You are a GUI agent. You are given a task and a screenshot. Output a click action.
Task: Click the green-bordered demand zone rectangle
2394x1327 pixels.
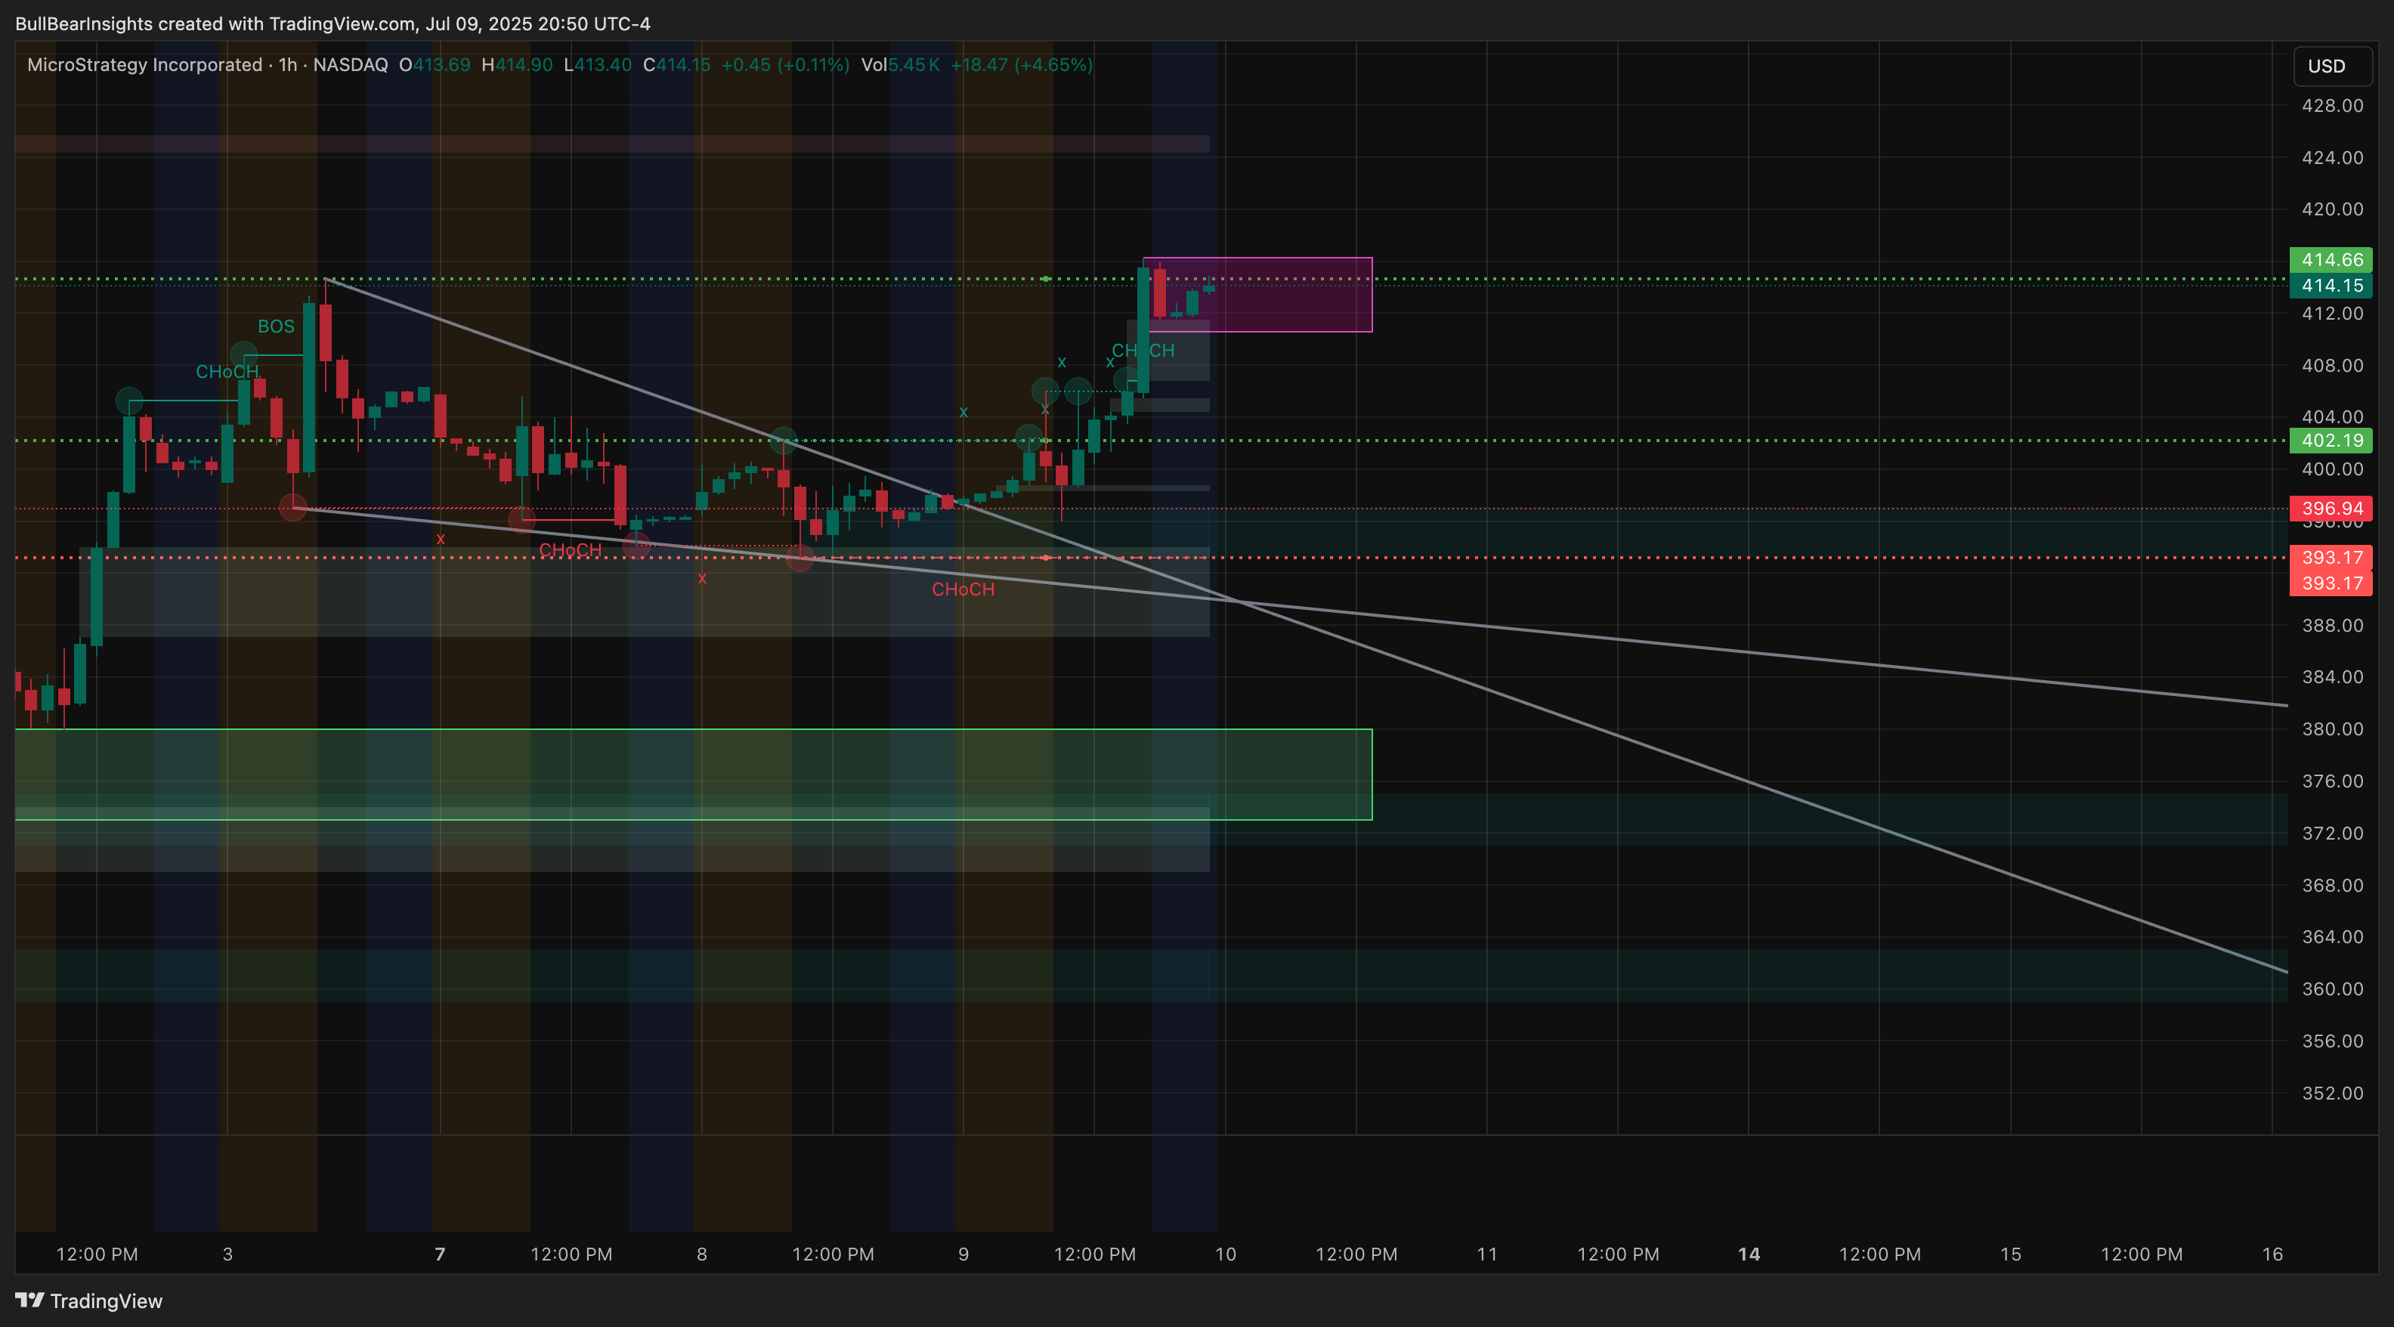(693, 774)
